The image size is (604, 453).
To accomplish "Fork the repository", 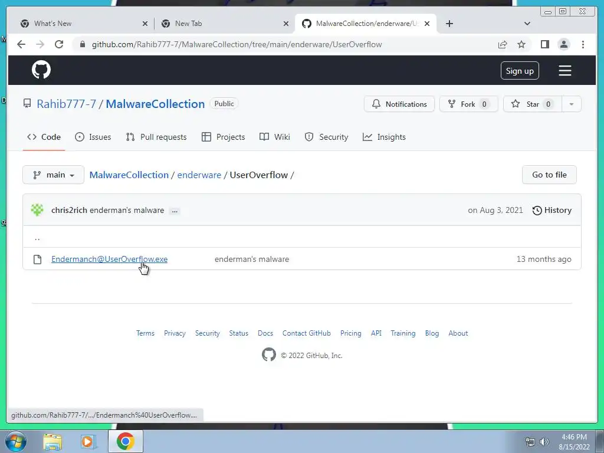I will (x=469, y=104).
